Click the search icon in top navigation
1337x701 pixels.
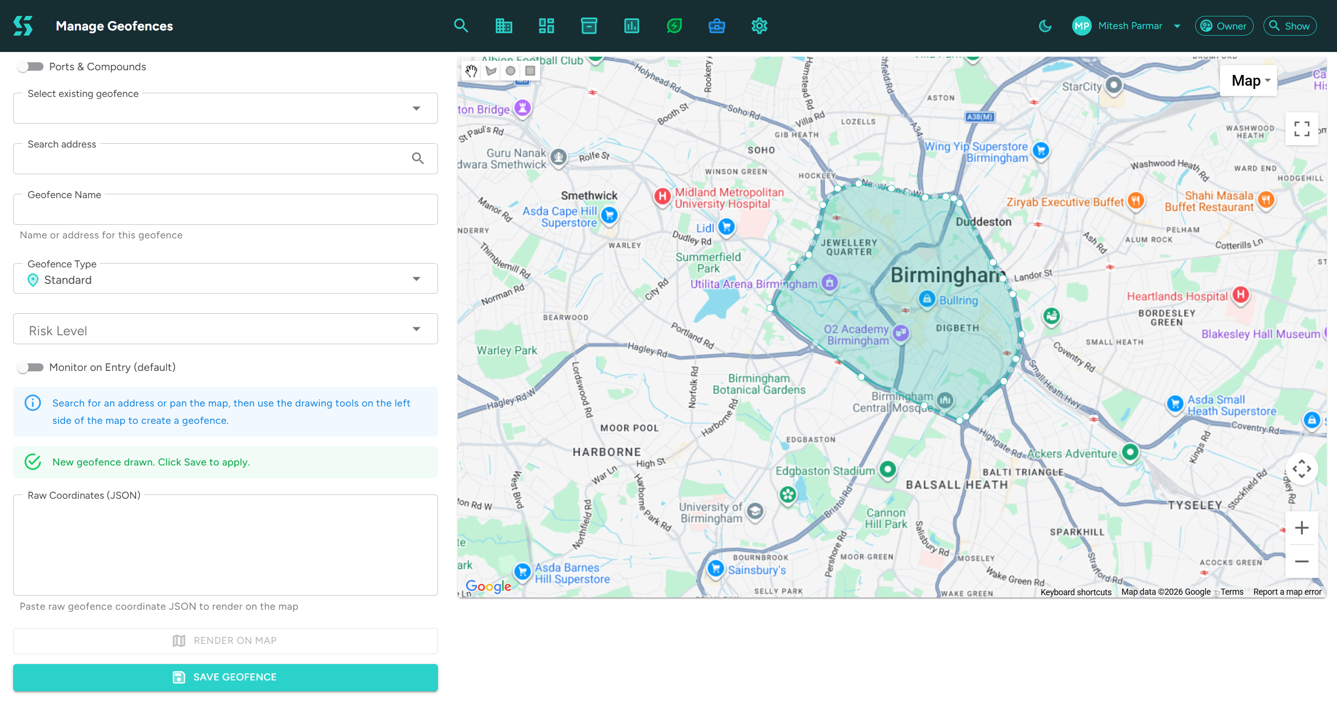tap(460, 25)
